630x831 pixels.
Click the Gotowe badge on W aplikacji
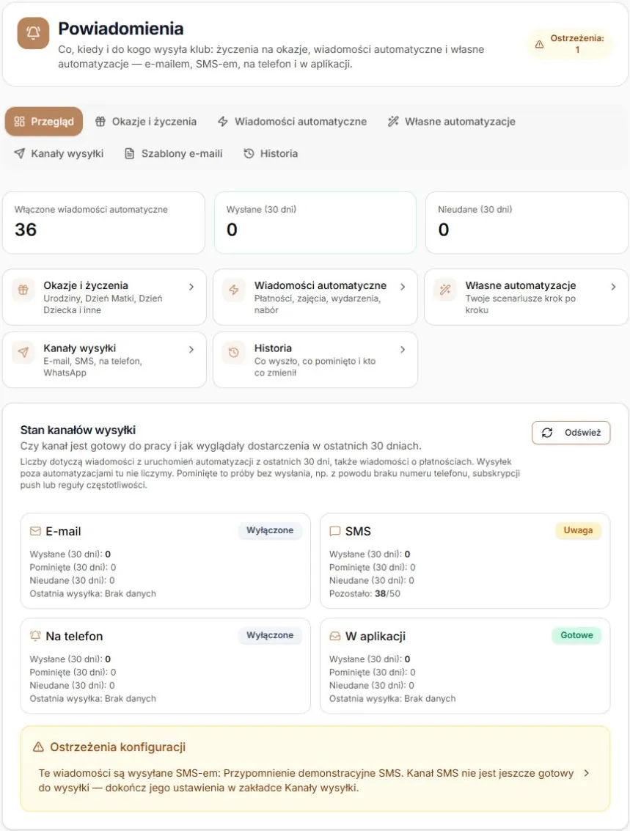[x=576, y=635]
